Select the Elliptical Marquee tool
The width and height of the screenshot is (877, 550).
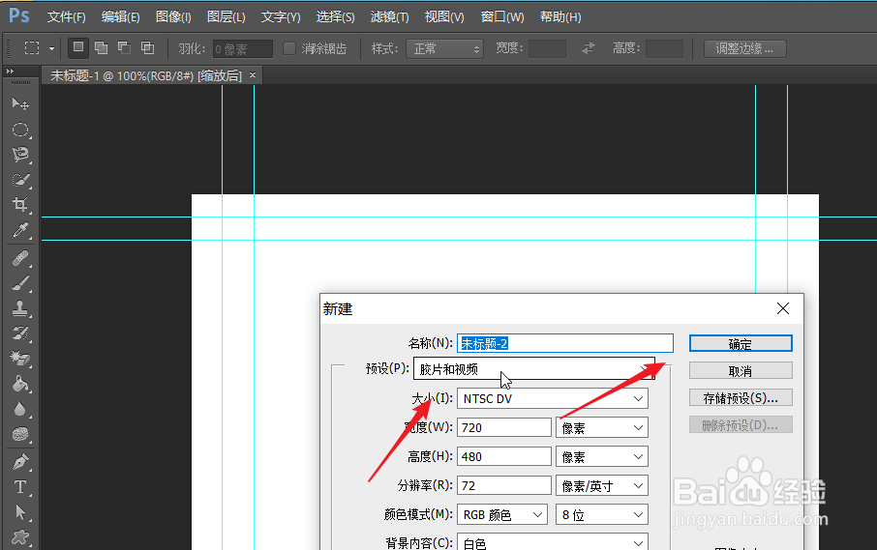(x=20, y=130)
